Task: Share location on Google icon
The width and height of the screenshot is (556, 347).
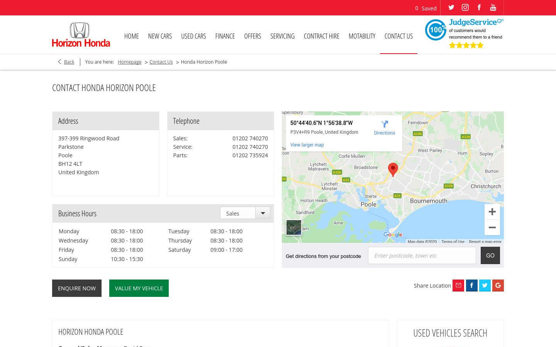Action: tap(498, 285)
